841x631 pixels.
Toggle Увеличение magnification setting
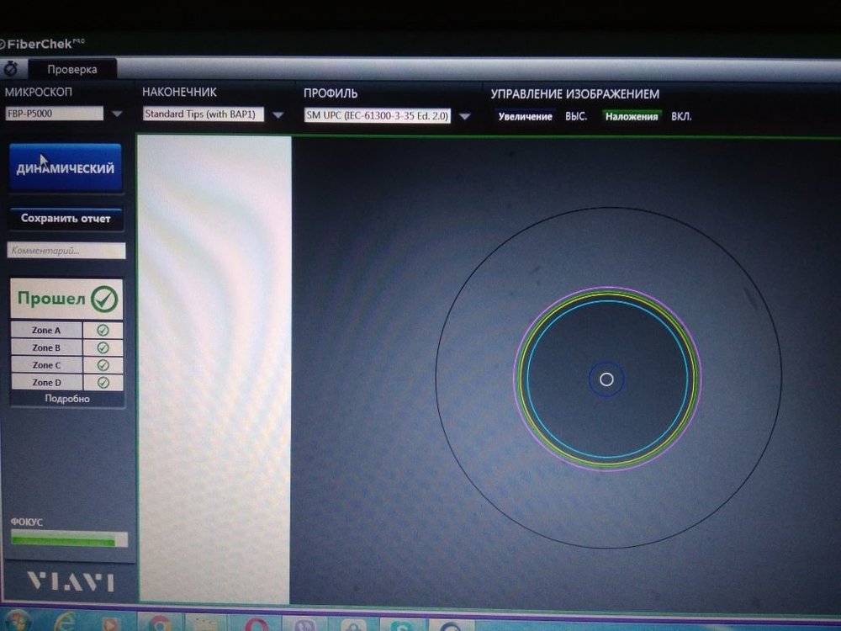coord(525,117)
